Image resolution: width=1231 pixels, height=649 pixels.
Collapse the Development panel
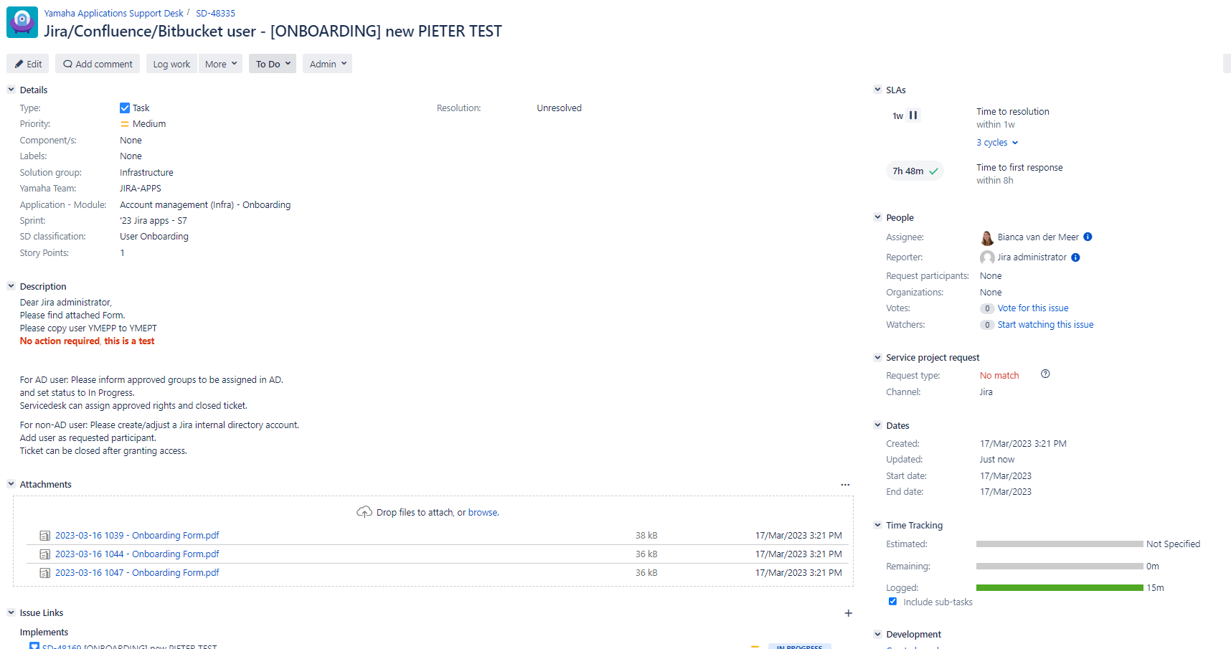(x=877, y=634)
